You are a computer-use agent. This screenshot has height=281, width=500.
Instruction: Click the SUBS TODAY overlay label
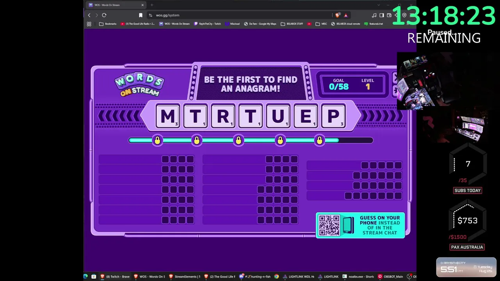[468, 190]
